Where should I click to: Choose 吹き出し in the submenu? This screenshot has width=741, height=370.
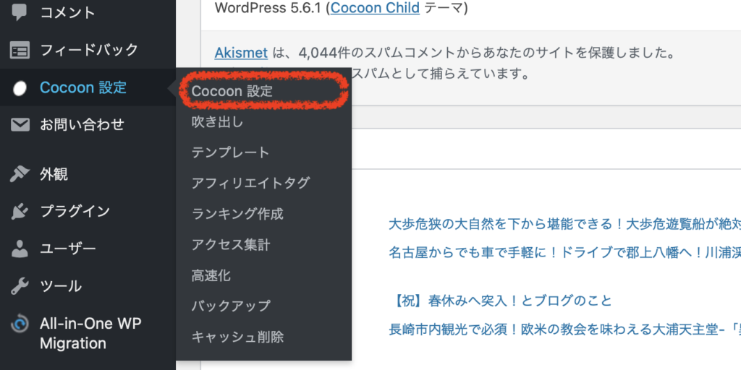[x=217, y=122]
